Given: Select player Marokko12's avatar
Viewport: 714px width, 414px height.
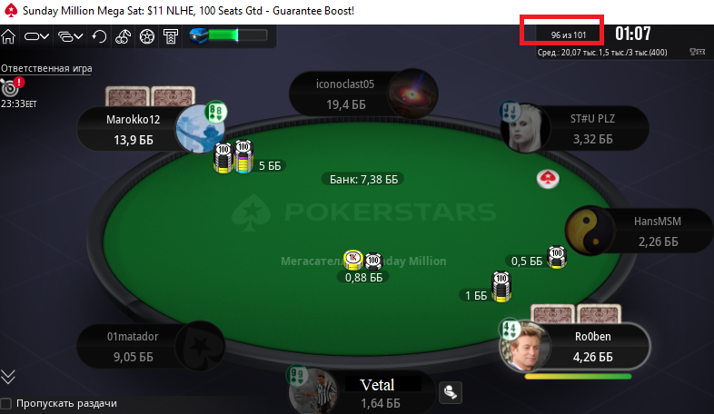Looking at the screenshot, I should tap(200, 129).
